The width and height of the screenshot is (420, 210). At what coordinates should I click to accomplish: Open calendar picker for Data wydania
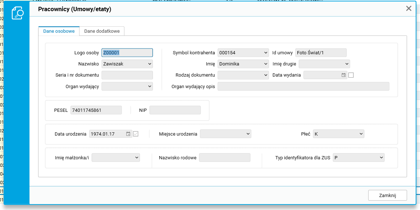[343, 75]
